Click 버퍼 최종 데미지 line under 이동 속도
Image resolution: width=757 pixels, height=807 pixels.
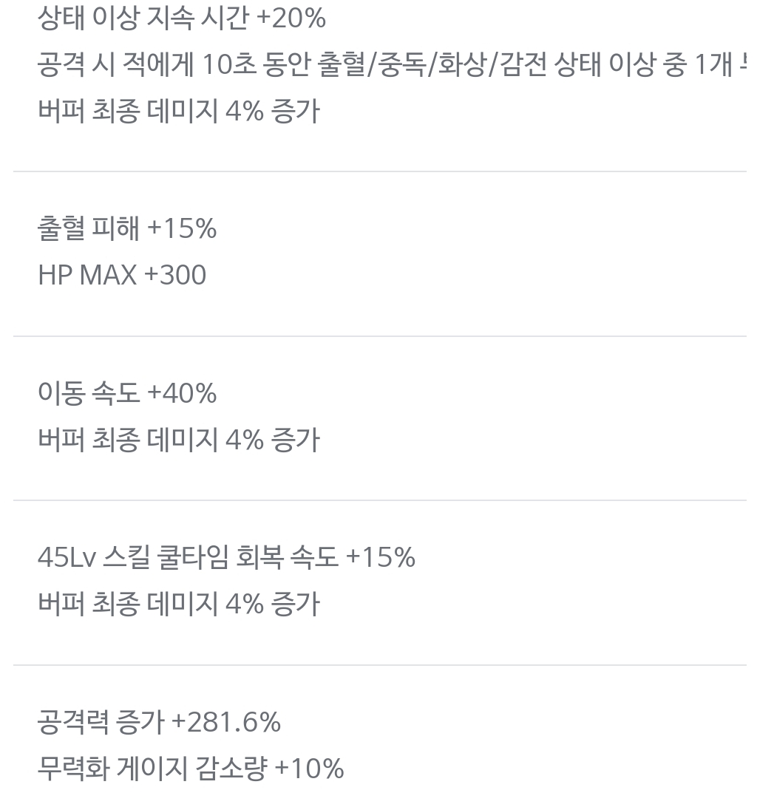click(x=178, y=440)
